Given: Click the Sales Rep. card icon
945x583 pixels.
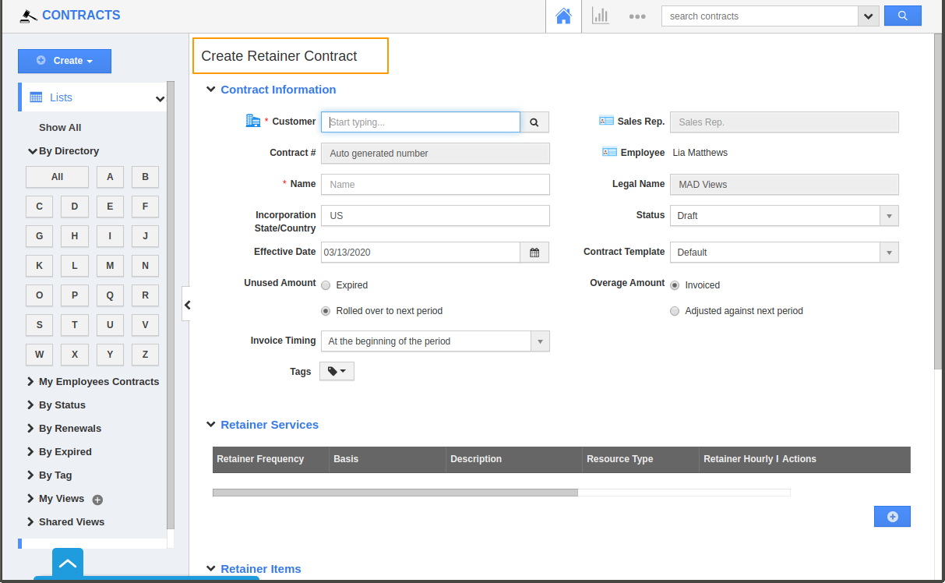Looking at the screenshot, I should [606, 121].
